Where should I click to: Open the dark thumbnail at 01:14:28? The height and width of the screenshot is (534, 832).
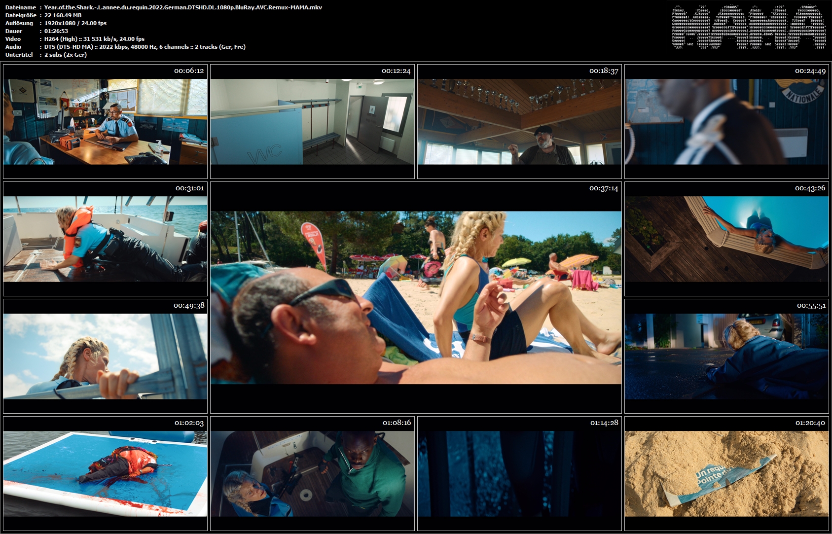519,473
